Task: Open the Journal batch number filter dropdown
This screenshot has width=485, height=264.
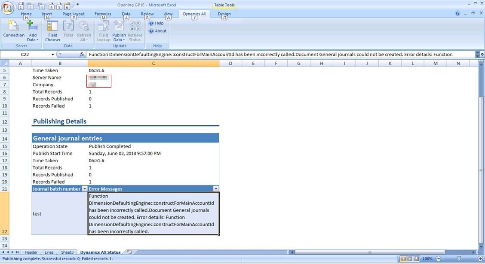Action: pos(84,188)
